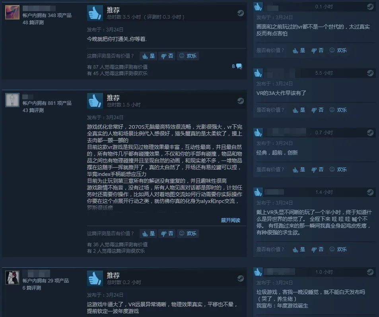
Task: Expand the long review with 展开阅读
Action: pos(231,220)
